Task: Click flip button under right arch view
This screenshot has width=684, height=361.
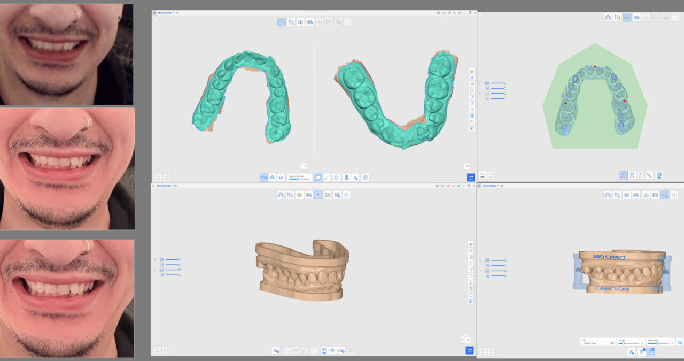Action: (467, 166)
